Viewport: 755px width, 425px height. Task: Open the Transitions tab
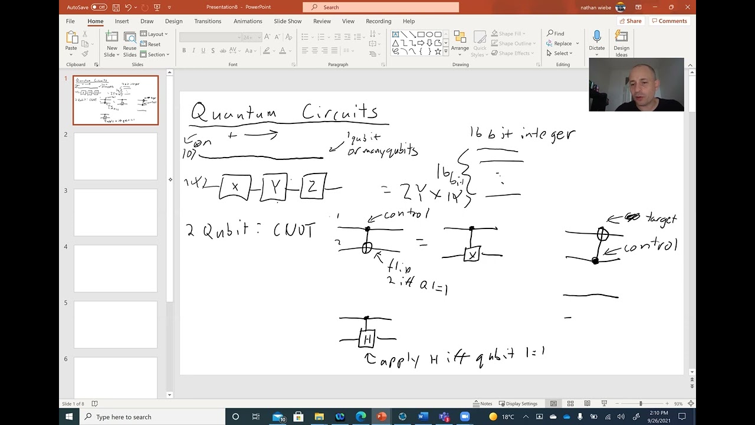tap(208, 21)
